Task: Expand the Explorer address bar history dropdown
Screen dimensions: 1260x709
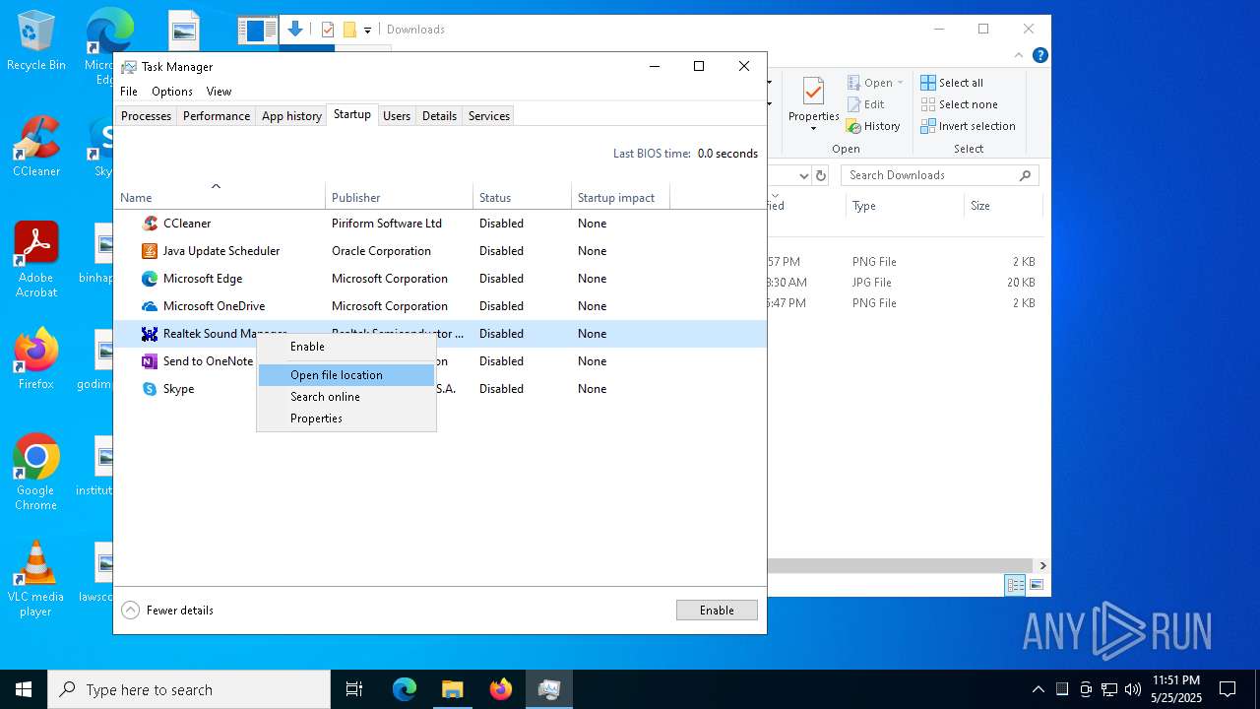Action: (x=803, y=175)
